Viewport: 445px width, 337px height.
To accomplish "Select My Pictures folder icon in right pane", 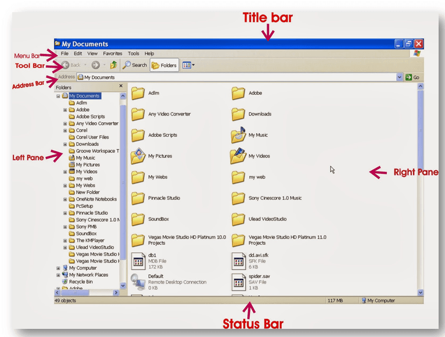I will coord(138,156).
